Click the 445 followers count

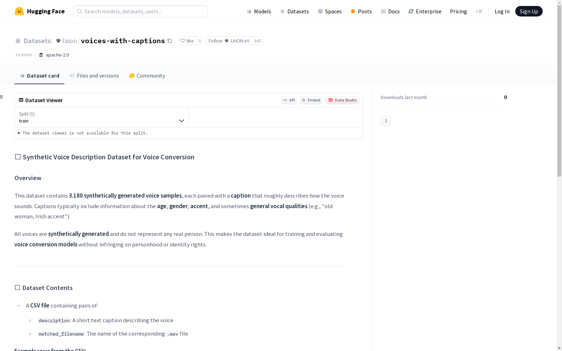point(258,41)
